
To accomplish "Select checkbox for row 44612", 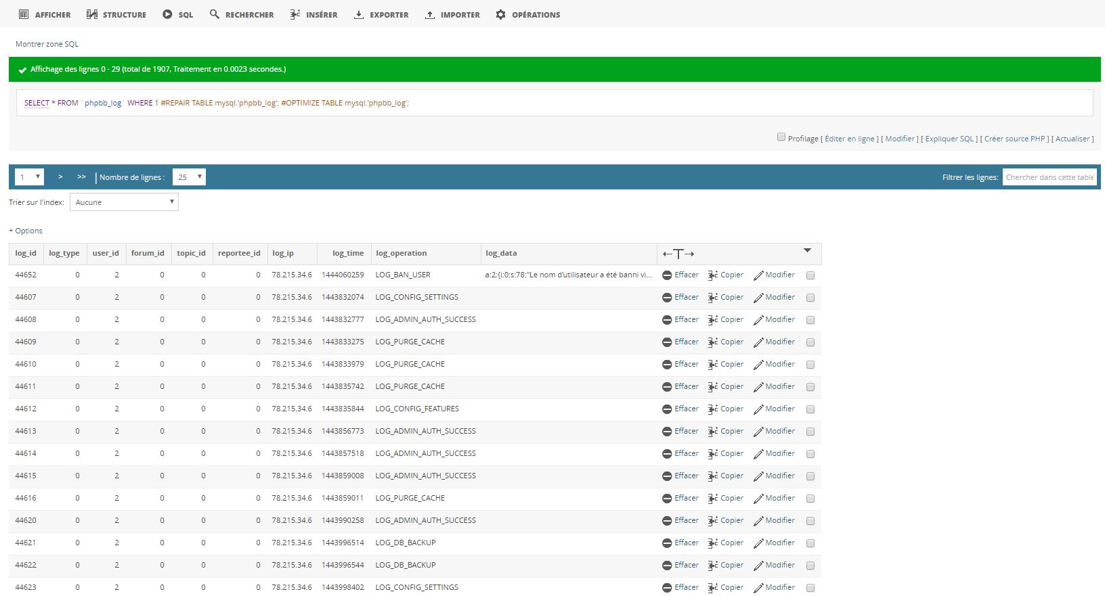I will click(x=810, y=409).
